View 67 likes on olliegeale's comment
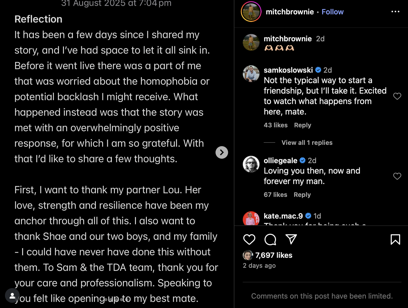 [275, 195]
